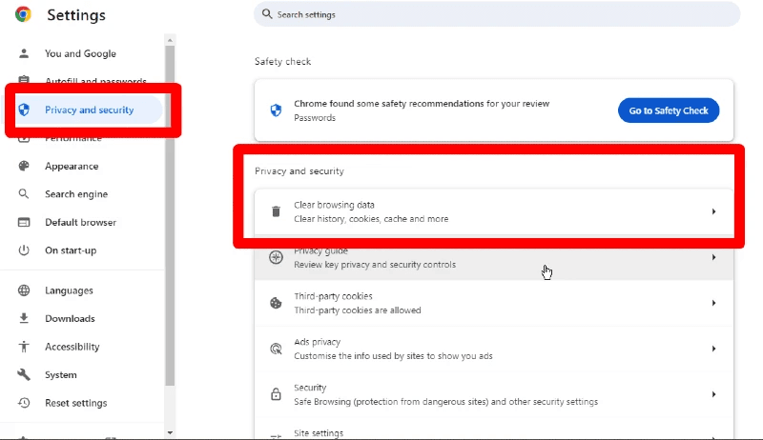Open Downloads settings section
This screenshot has width=763, height=440.
click(70, 318)
